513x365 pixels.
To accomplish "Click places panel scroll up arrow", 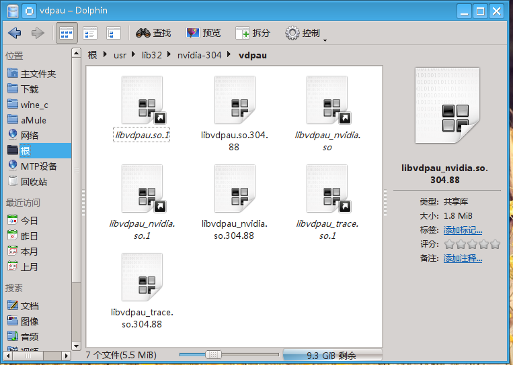I will click(76, 53).
